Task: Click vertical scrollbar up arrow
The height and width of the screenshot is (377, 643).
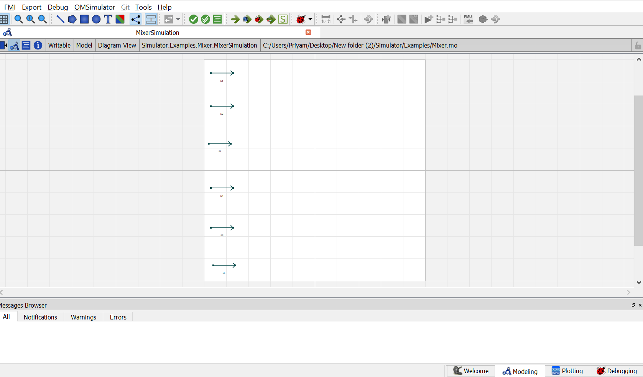Action: 639,59
